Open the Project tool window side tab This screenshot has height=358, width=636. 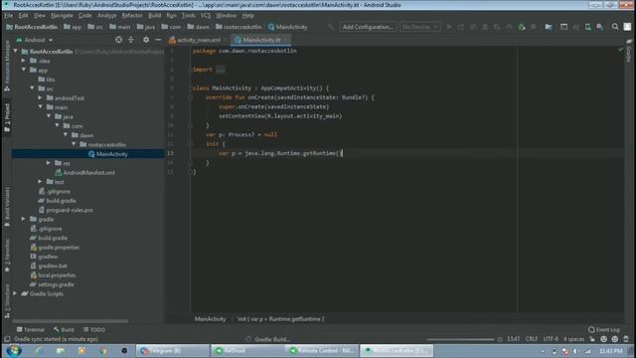[x=7, y=117]
